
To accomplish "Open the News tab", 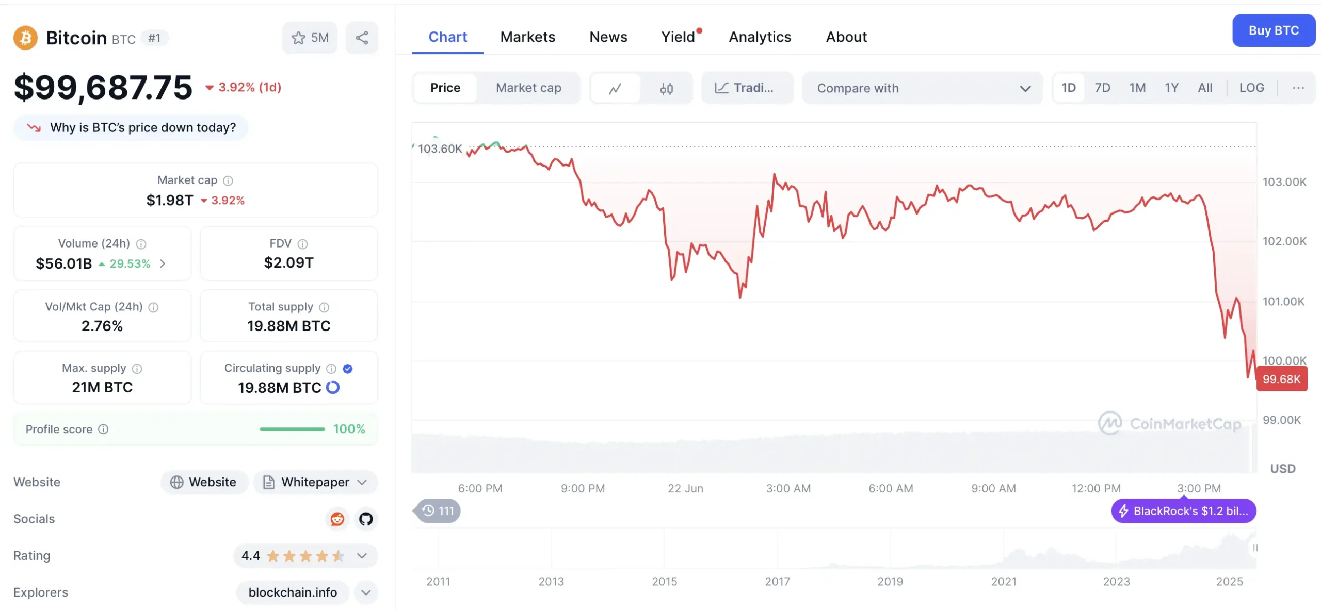I will [608, 37].
